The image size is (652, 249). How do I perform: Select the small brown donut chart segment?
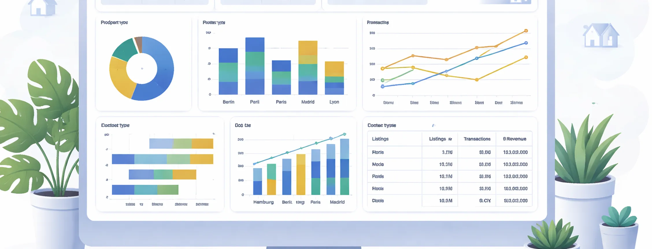pos(138,44)
